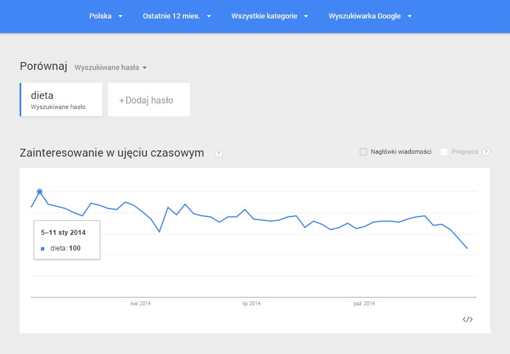Open the Polska region dropdown
The width and height of the screenshot is (510, 354).
pos(105,16)
